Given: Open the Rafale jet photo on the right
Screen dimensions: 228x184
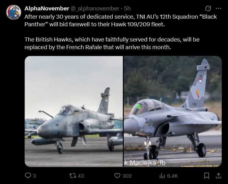Looking at the screenshot, I should (173, 111).
